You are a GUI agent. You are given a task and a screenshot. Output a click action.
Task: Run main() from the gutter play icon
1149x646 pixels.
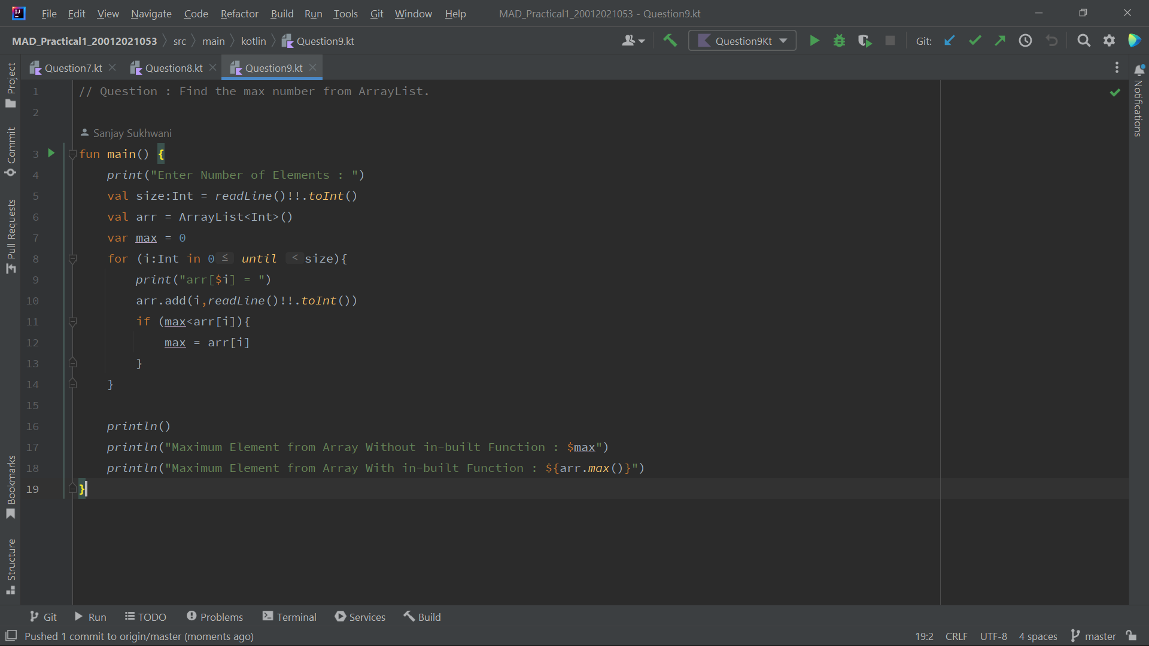point(51,153)
